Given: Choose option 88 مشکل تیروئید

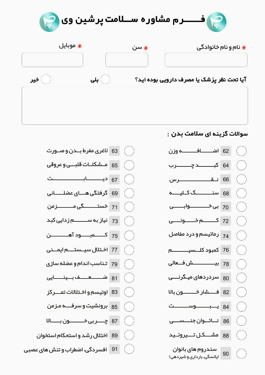Looking at the screenshot, I should (241, 335).
